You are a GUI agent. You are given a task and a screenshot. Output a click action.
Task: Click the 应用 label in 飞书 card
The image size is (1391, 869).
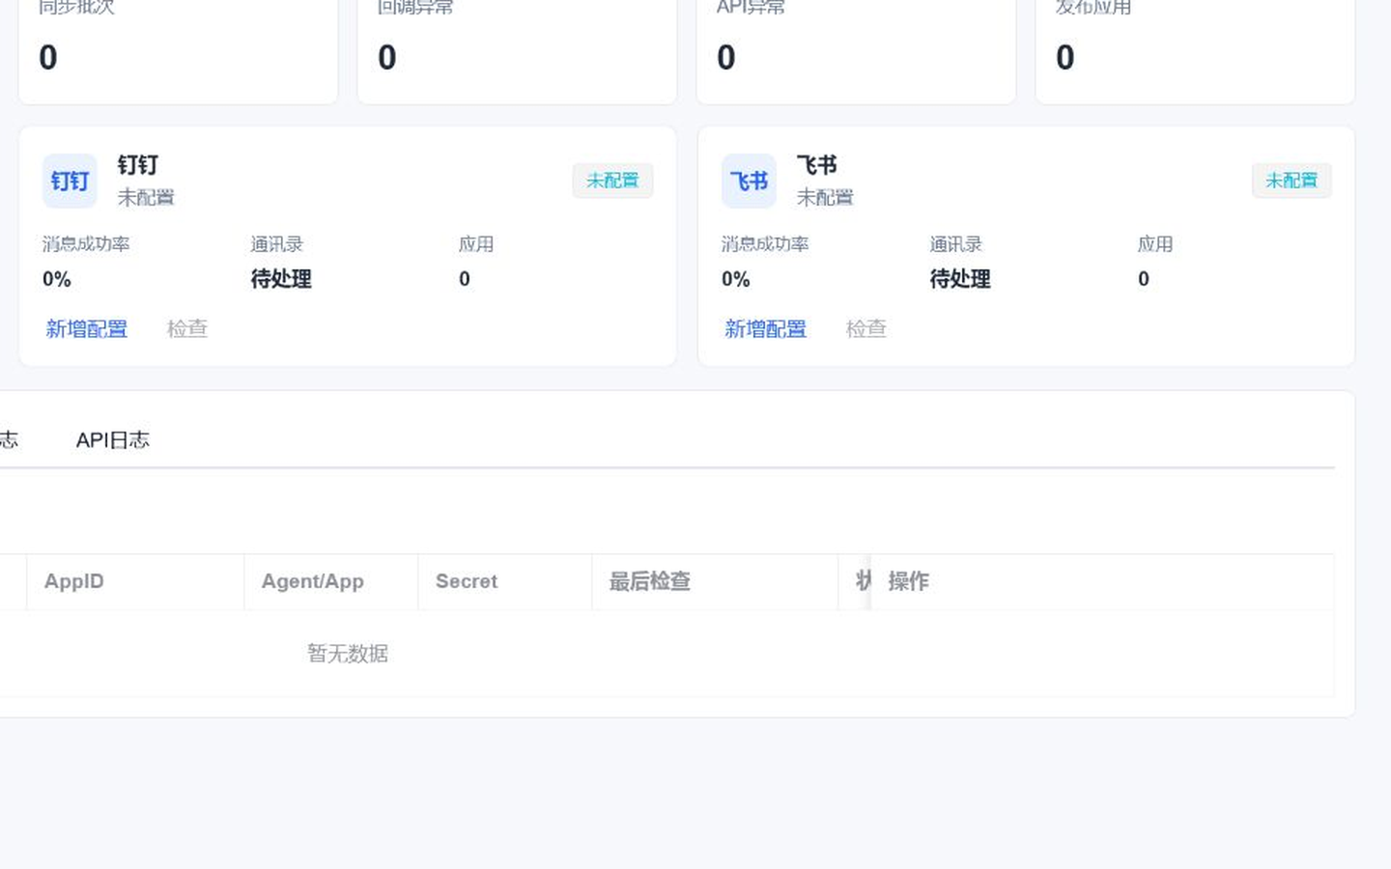pyautogui.click(x=1155, y=244)
